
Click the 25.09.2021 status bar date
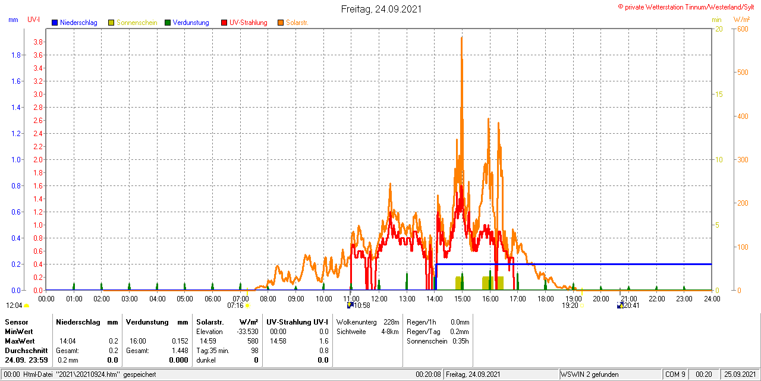740,374
